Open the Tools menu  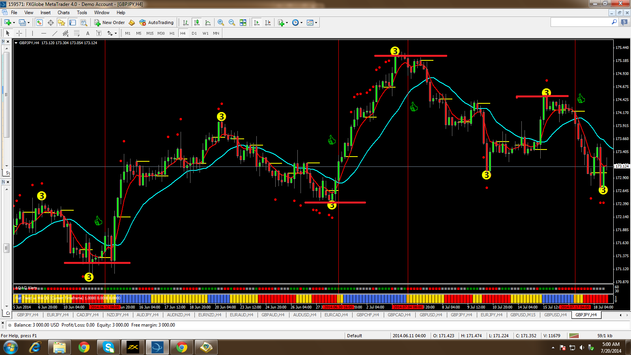[82, 13]
